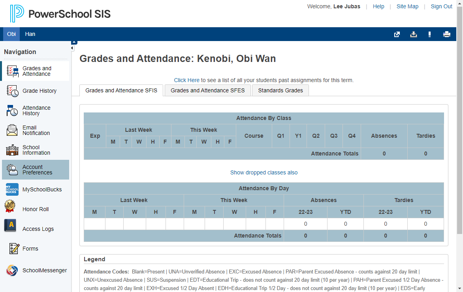
Task: Open the Access Logs book icon
Action: (x=10, y=225)
